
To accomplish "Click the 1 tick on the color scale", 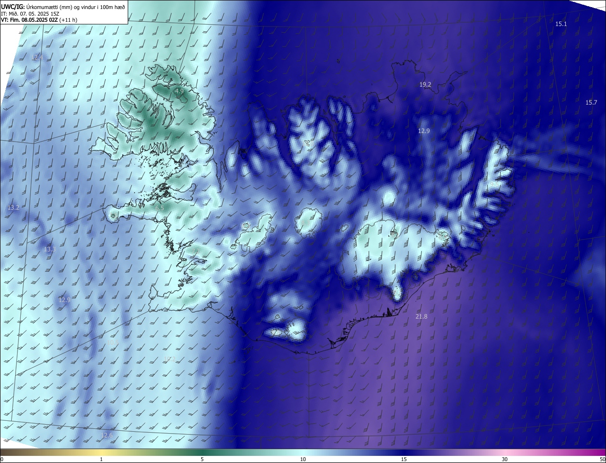I will pos(101,459).
